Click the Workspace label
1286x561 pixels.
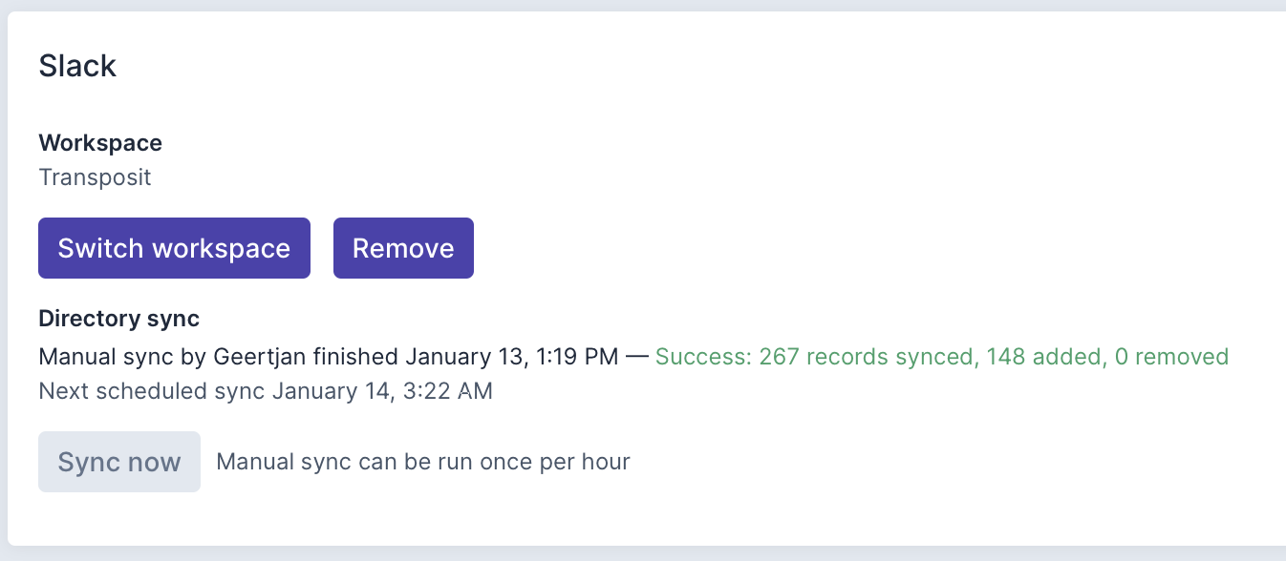tap(100, 143)
